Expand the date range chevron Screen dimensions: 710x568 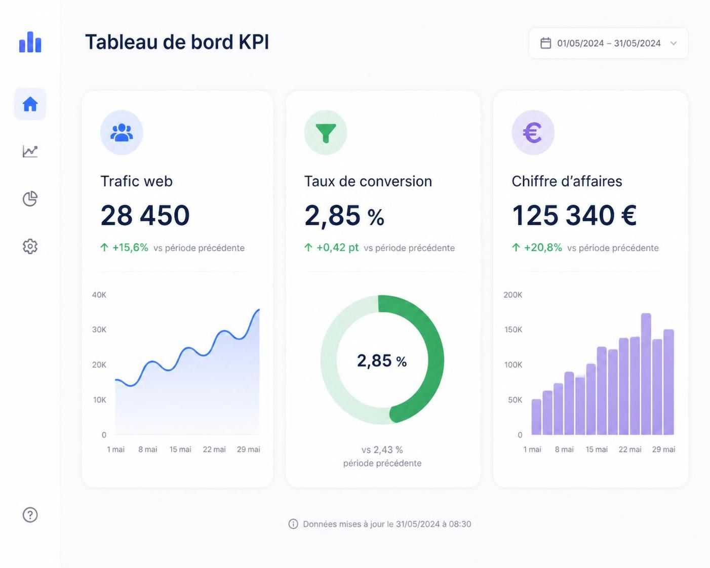coord(674,43)
